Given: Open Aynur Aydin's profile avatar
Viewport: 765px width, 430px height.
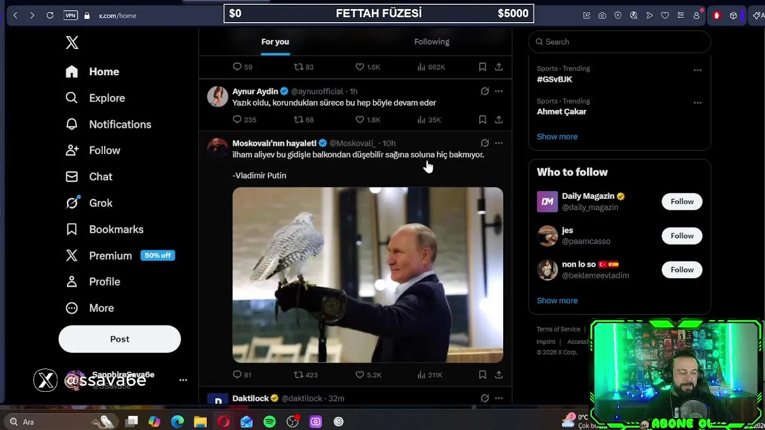Looking at the screenshot, I should tap(218, 96).
